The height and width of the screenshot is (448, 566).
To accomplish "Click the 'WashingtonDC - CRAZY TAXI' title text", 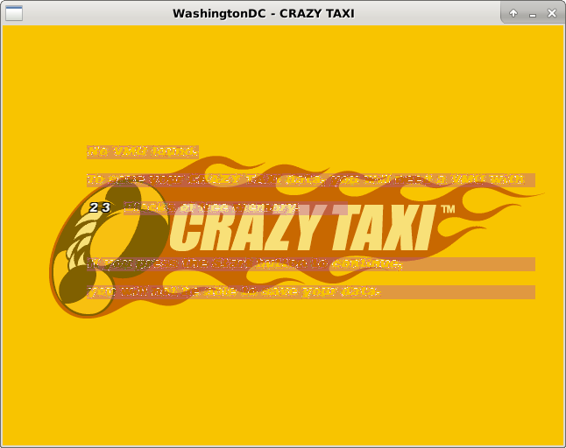I will (264, 13).
